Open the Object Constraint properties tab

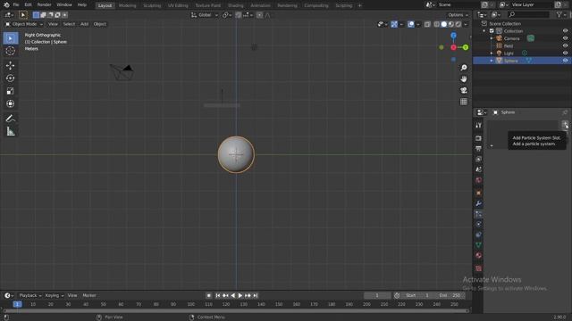coord(479,235)
